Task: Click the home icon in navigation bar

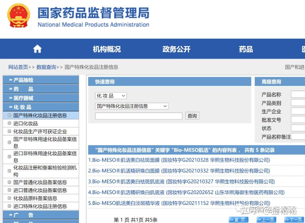Action: (x=37, y=49)
